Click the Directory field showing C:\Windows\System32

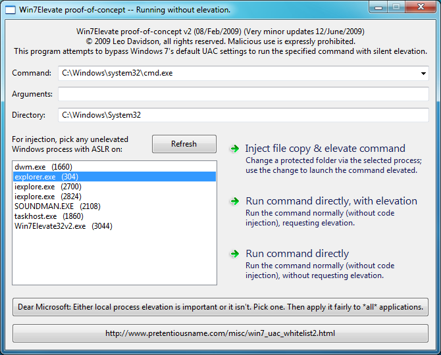point(244,115)
